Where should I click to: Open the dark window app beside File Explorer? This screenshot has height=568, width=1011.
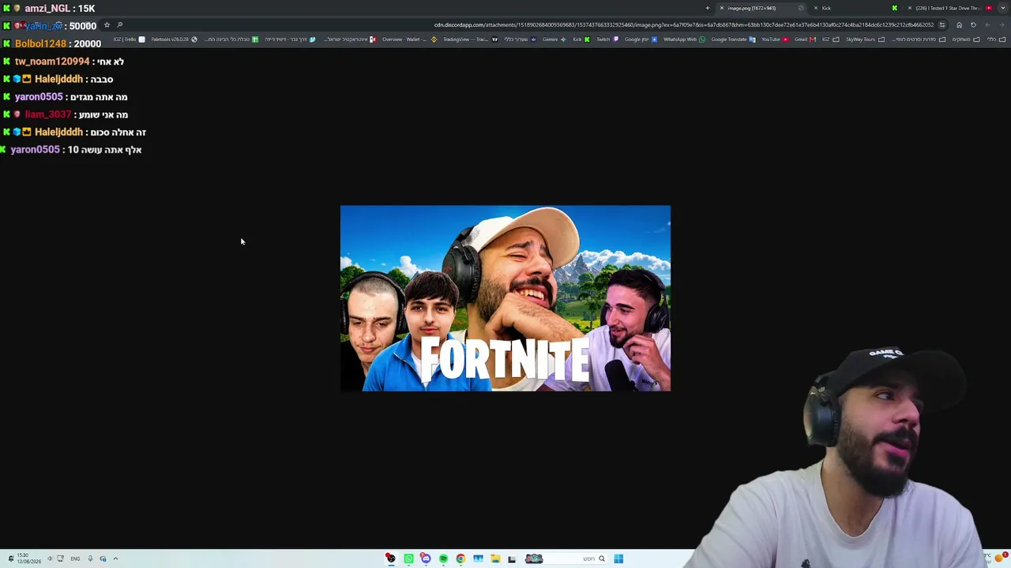click(512, 559)
